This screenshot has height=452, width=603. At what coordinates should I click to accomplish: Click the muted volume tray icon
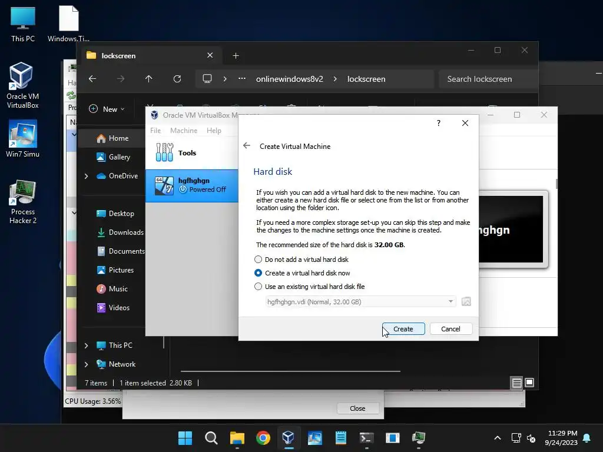(x=531, y=438)
